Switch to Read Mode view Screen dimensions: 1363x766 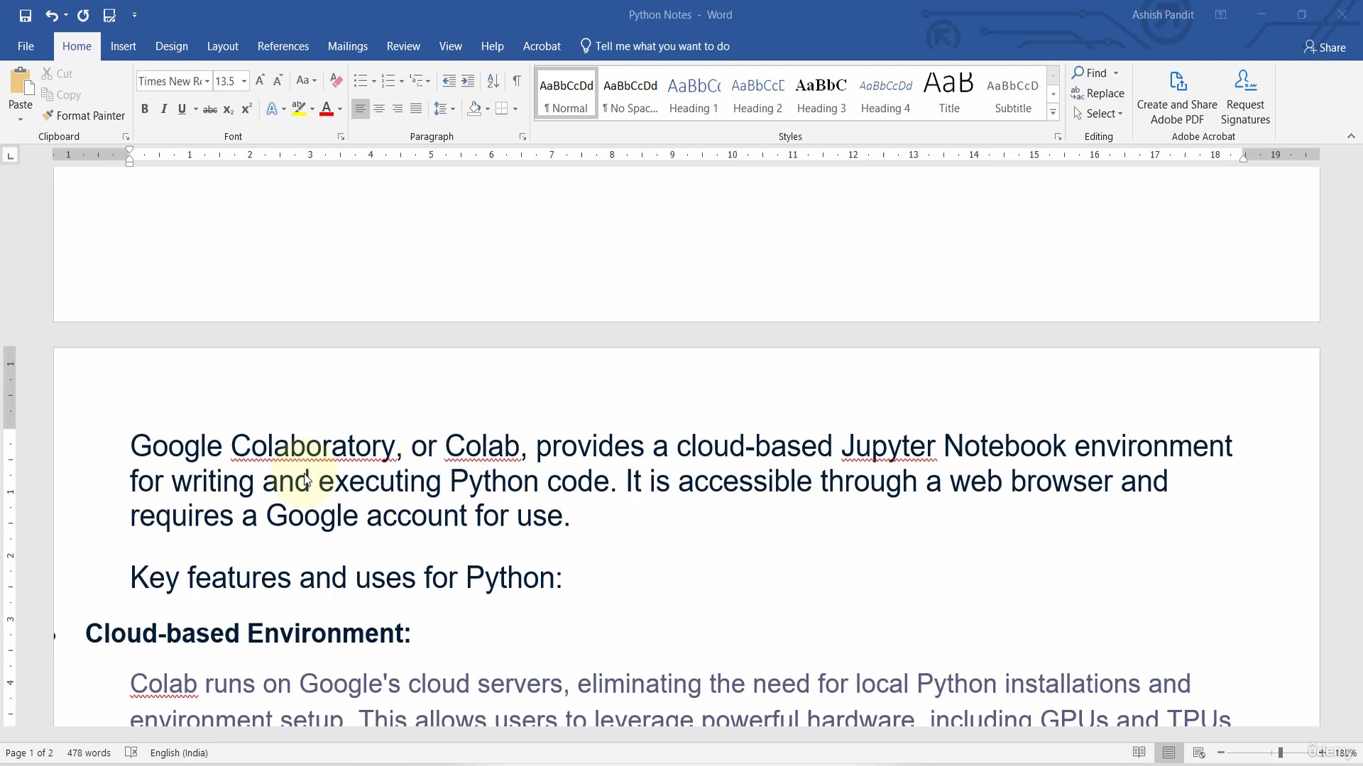pos(1139,753)
